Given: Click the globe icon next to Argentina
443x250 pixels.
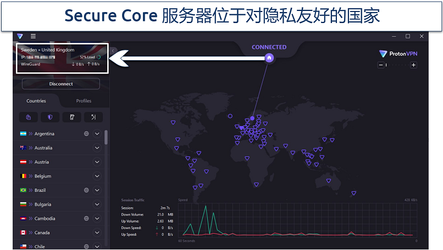Looking at the screenshot, I should (x=86, y=134).
